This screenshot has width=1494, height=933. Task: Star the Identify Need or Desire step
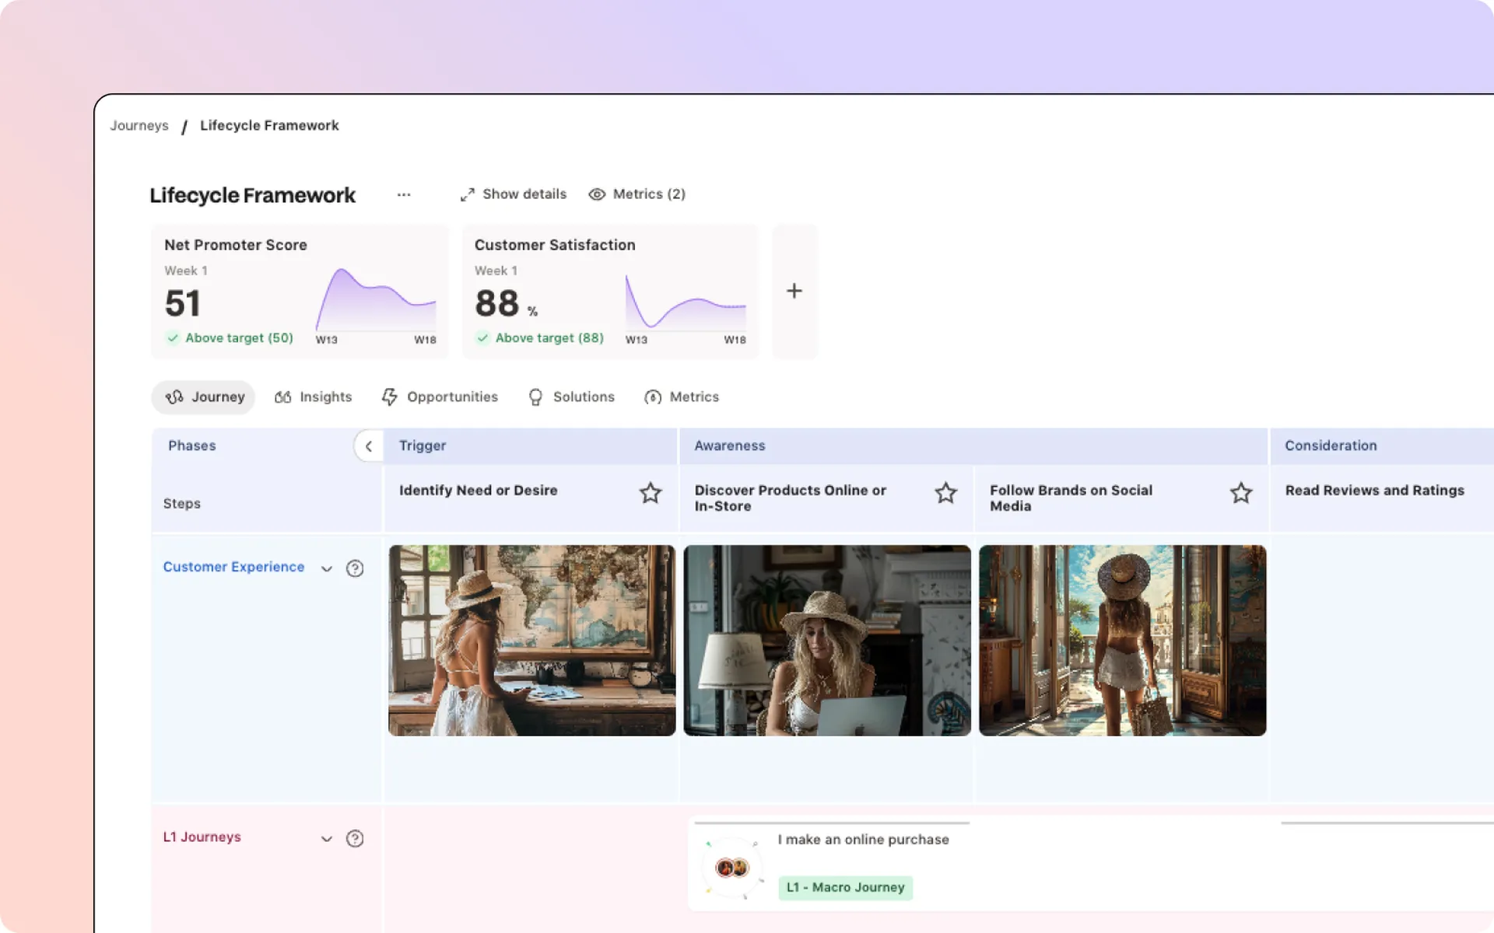click(651, 493)
